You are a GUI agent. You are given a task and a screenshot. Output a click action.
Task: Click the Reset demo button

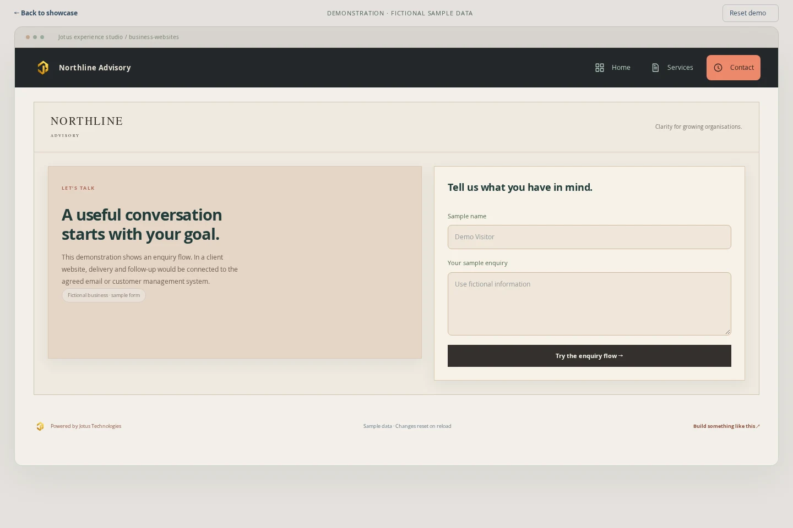point(750,13)
